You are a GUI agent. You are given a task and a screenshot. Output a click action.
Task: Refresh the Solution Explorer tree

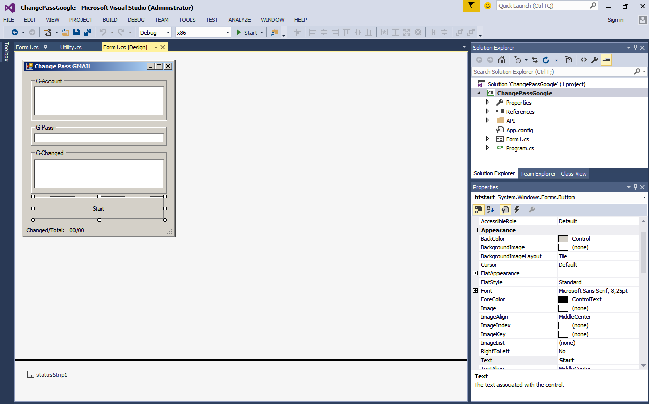tap(545, 60)
